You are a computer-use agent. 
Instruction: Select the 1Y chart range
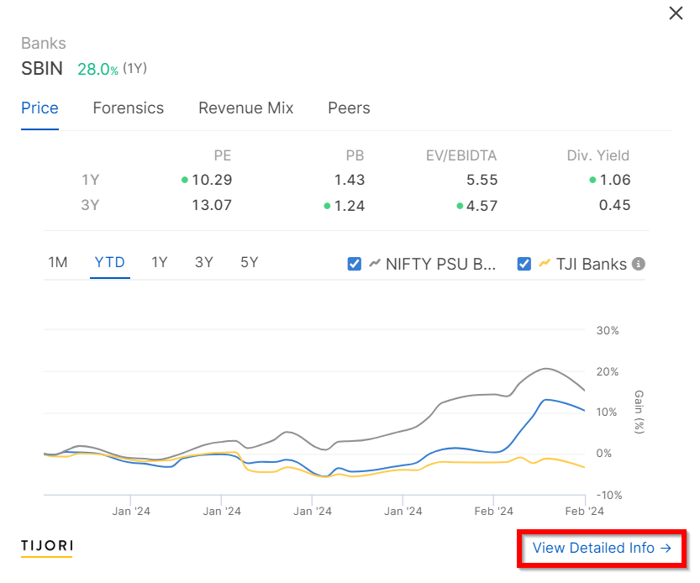(160, 262)
